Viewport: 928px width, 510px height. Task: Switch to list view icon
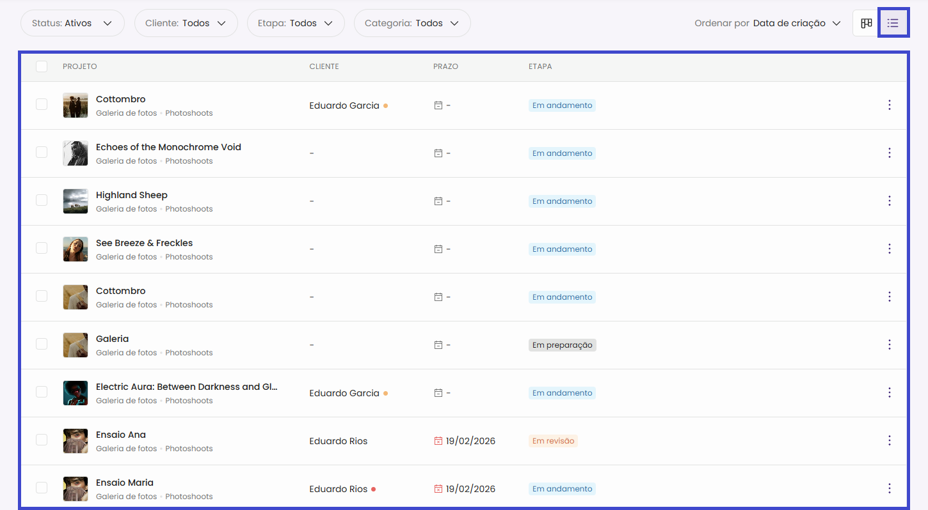click(x=893, y=23)
